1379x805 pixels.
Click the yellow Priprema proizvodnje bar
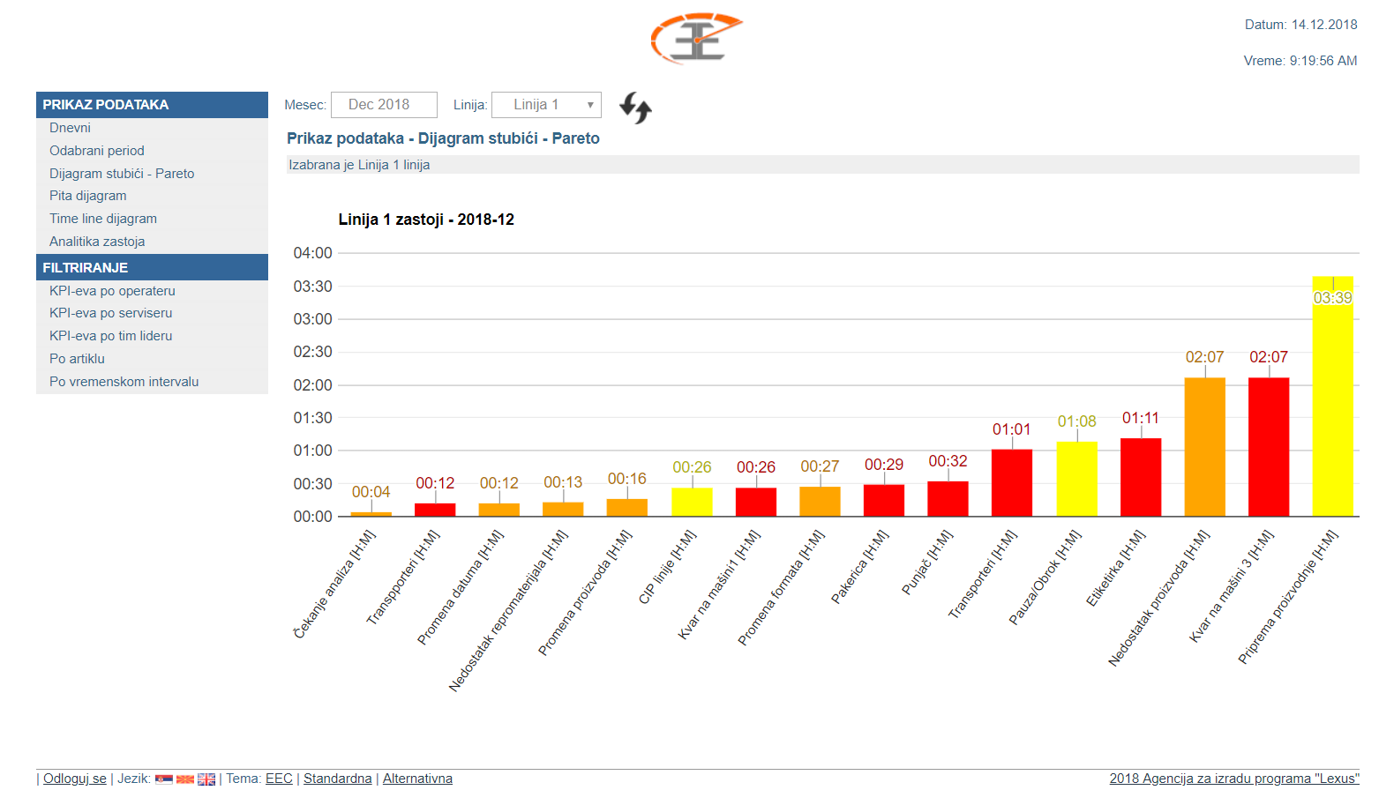coord(1332,406)
